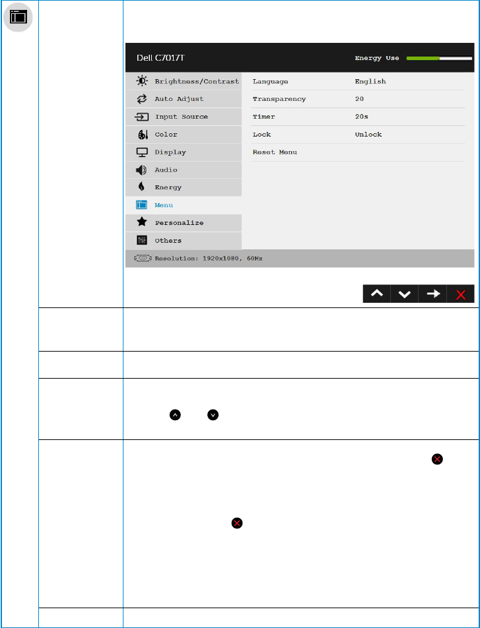Screen dimensions: 480x628
Task: Open Color via its palette icon
Action: (x=143, y=135)
